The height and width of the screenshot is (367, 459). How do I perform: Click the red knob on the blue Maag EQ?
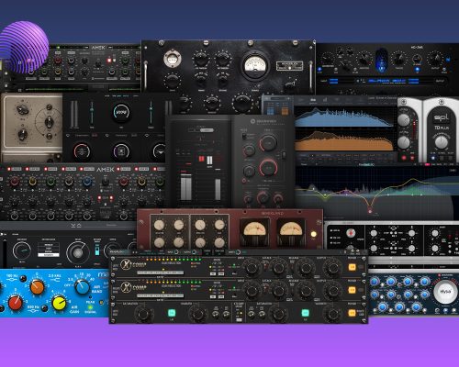(16, 303)
